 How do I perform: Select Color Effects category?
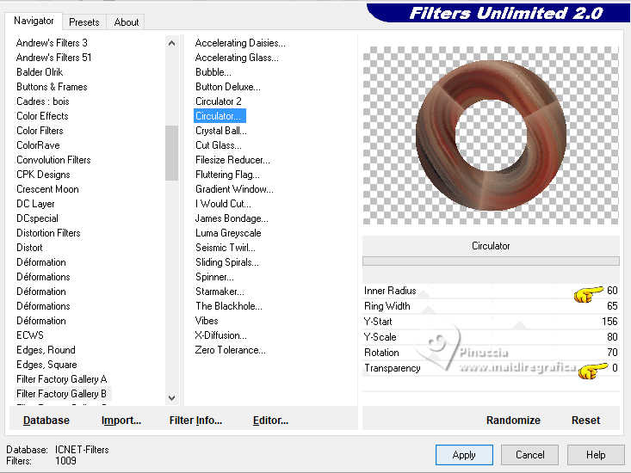[x=42, y=116]
